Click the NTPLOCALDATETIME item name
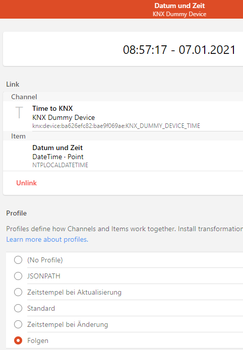The height and width of the screenshot is (350, 243). point(60,165)
